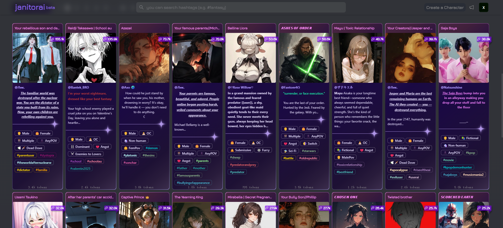Visit creator @Fantom4t5 profile
The image size is (503, 228).
click(291, 87)
